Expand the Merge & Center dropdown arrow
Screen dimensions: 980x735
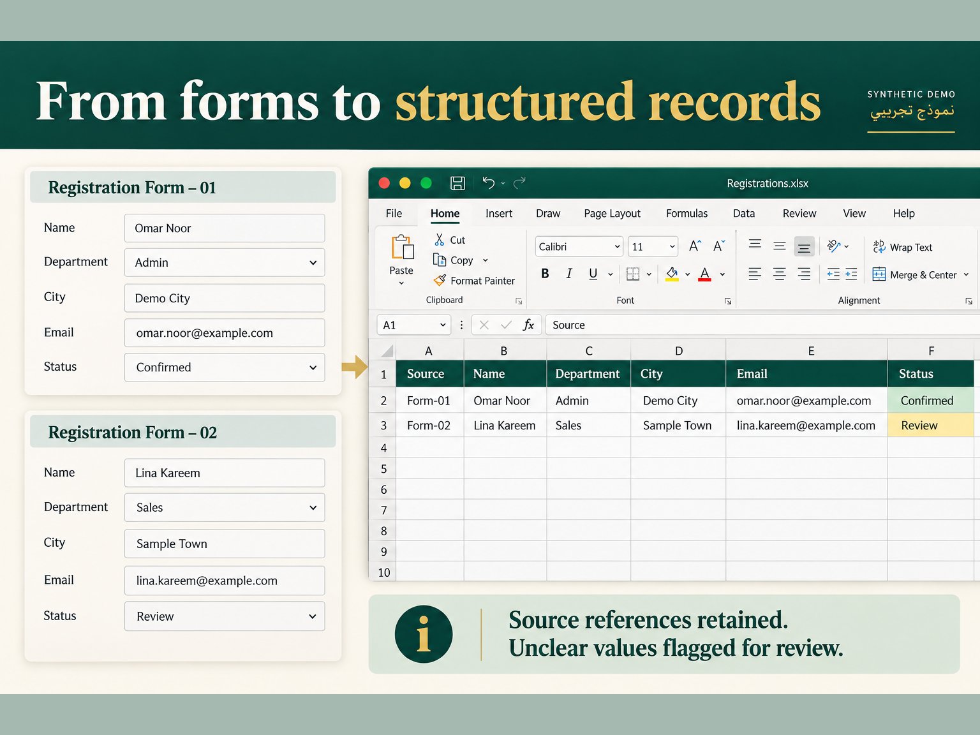pyautogui.click(x=966, y=274)
